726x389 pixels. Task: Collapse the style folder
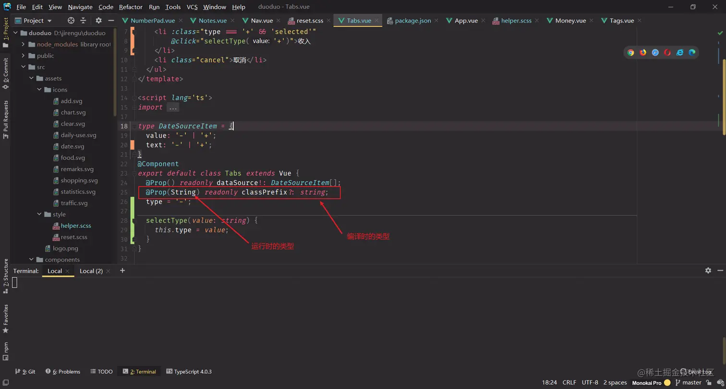pyautogui.click(x=39, y=214)
